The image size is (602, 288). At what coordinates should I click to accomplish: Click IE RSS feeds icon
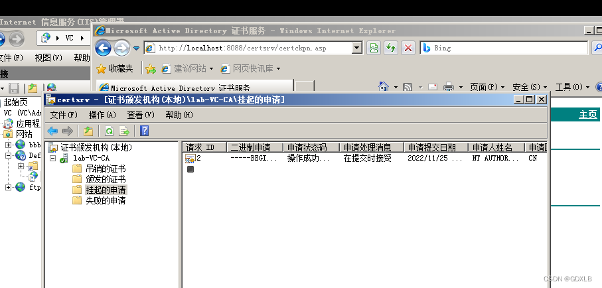408,87
